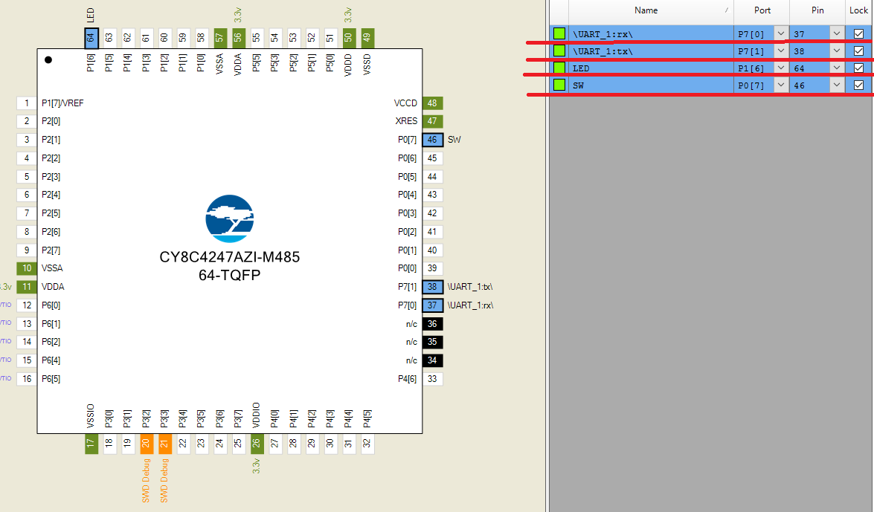Image resolution: width=874 pixels, height=512 pixels.
Task: Sort by the Port column header
Action: pos(762,10)
